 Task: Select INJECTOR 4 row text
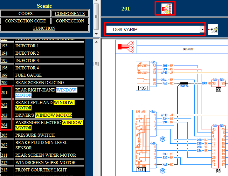tap(27, 68)
